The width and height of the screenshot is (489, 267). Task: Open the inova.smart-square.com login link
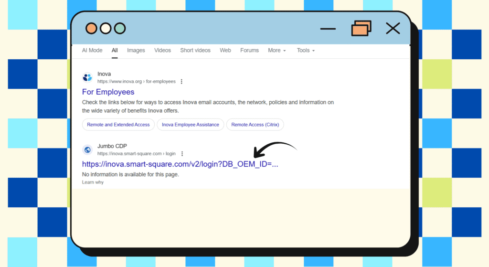pyautogui.click(x=180, y=164)
